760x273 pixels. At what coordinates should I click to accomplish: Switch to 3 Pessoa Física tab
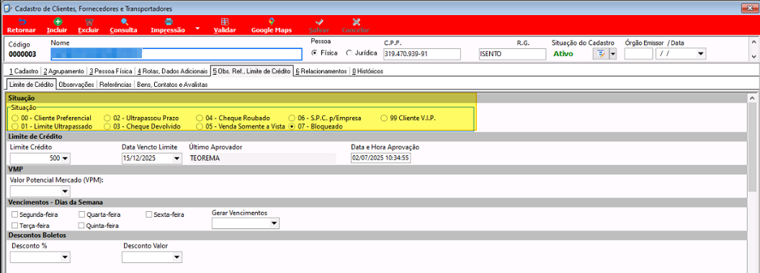110,71
